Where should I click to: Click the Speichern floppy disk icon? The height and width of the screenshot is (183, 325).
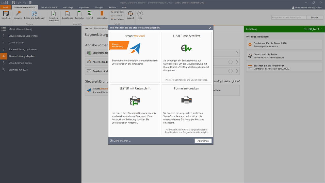click(6, 14)
